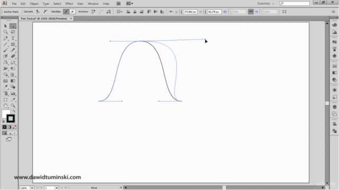
Task: Open the Essentials workspace dropdown
Action: (x=265, y=4)
